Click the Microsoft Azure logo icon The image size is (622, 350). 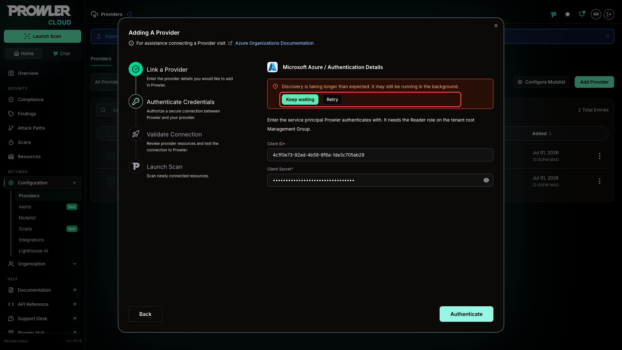(x=272, y=67)
